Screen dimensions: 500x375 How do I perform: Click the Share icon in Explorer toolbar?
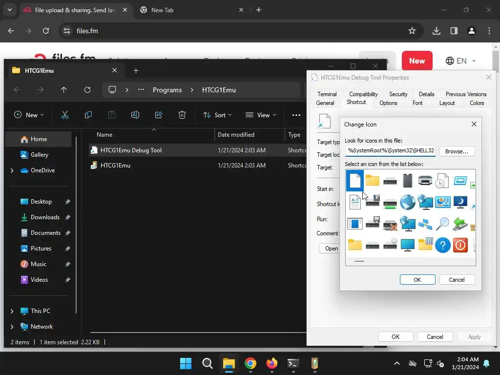click(x=159, y=115)
